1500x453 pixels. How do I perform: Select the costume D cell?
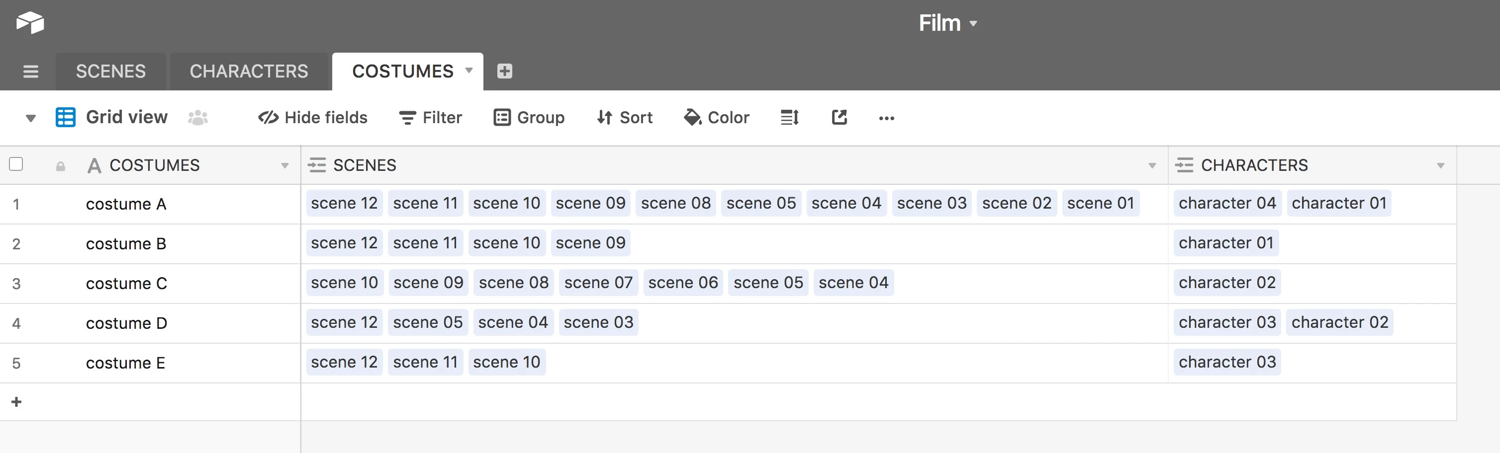150,323
